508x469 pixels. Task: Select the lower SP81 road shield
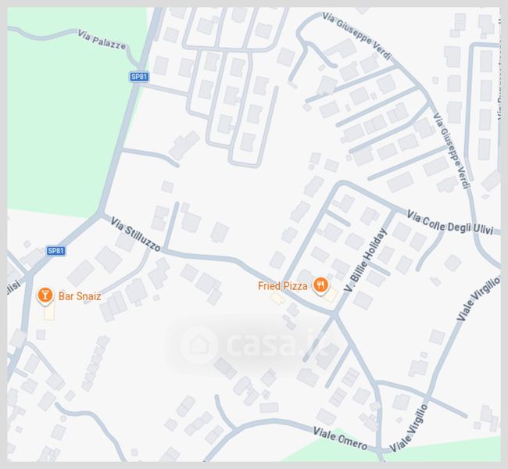(55, 251)
